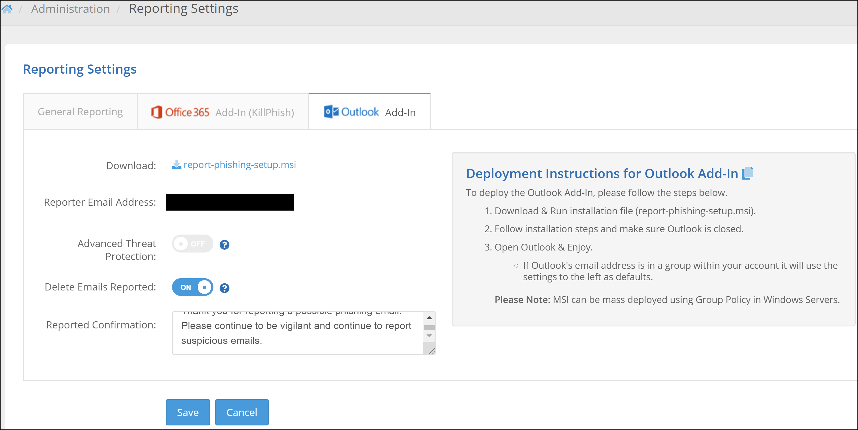
Task: Click help icon for Delete Emails Reported
Action: (x=225, y=288)
